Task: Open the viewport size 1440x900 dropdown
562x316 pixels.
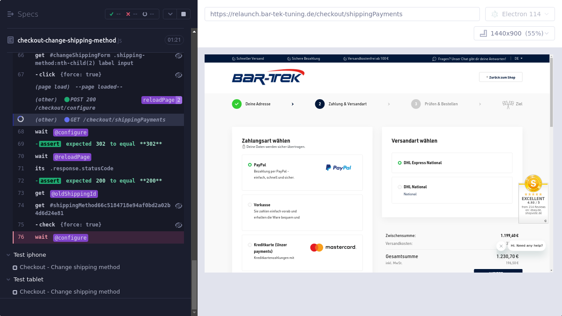Action: (x=514, y=33)
